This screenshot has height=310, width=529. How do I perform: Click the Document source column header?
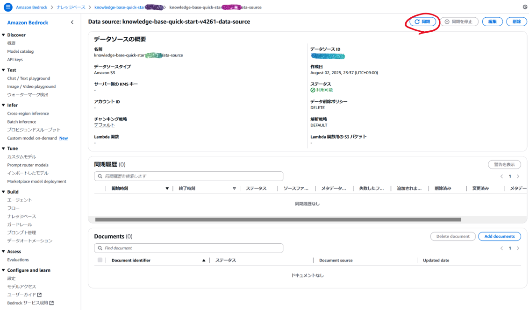336,260
